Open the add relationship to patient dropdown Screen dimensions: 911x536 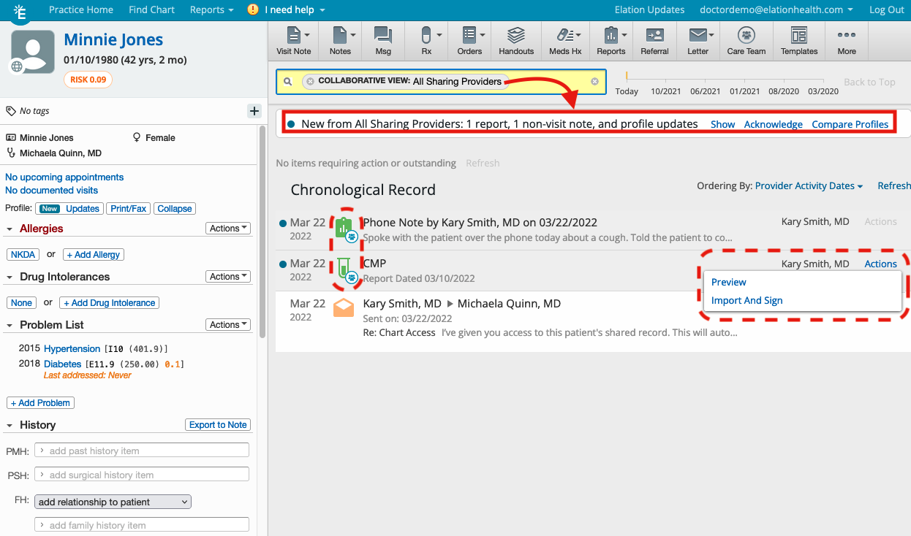(112, 502)
